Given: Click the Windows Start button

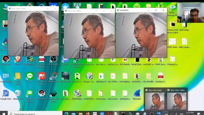Looking at the screenshot, I should pyautogui.click(x=4, y=114).
